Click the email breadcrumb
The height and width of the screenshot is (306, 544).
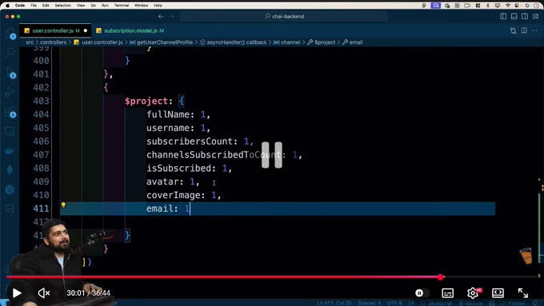(356, 42)
